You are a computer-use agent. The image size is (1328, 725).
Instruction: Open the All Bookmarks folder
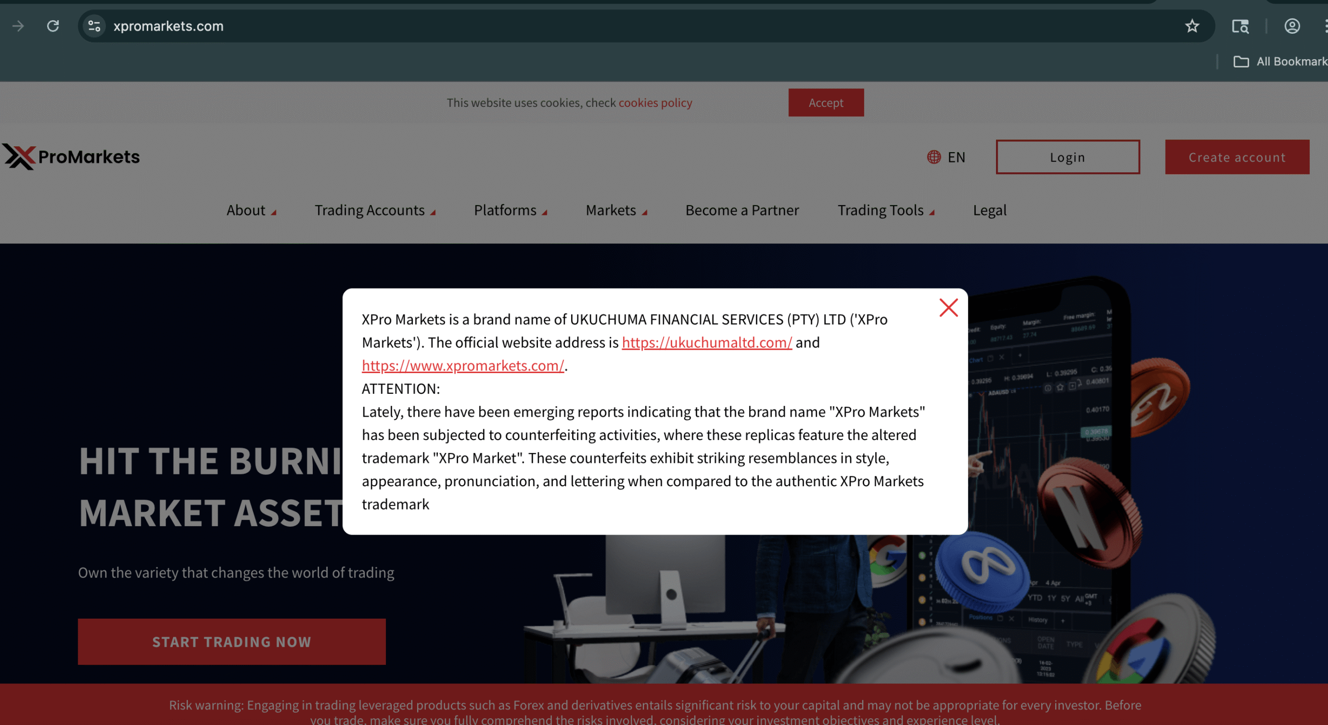pyautogui.click(x=1280, y=61)
